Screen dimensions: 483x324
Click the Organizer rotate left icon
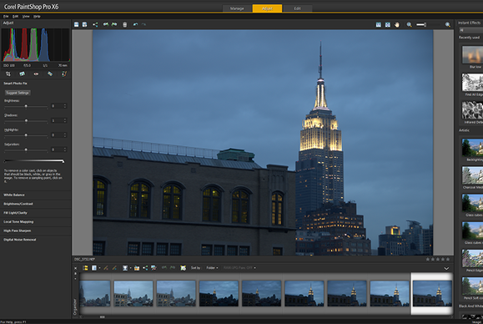pos(164,268)
